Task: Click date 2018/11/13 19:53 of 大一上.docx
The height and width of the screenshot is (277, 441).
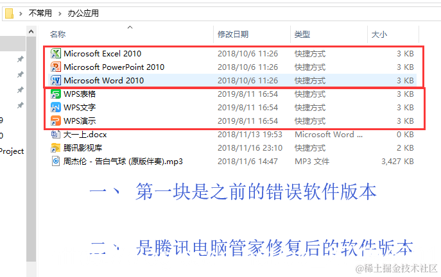Action: [250, 134]
